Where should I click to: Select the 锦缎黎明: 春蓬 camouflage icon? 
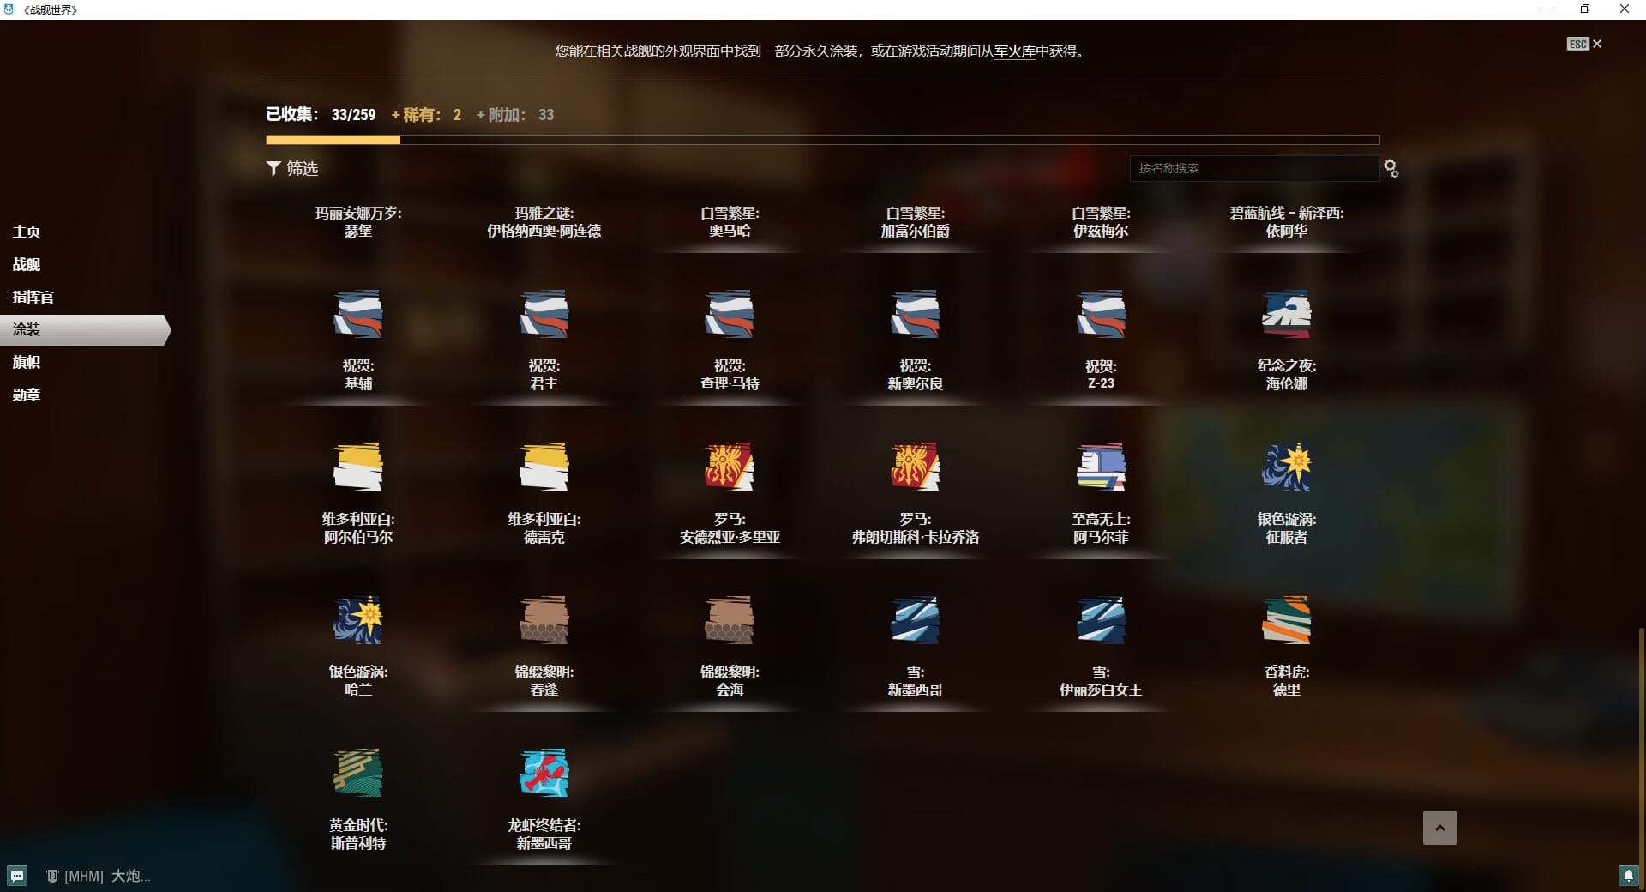click(544, 620)
